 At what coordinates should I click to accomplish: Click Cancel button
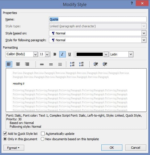click(136, 148)
